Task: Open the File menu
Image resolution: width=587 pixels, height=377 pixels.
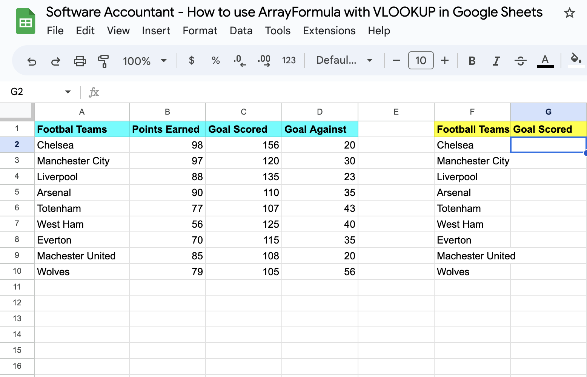Action: pyautogui.click(x=55, y=31)
